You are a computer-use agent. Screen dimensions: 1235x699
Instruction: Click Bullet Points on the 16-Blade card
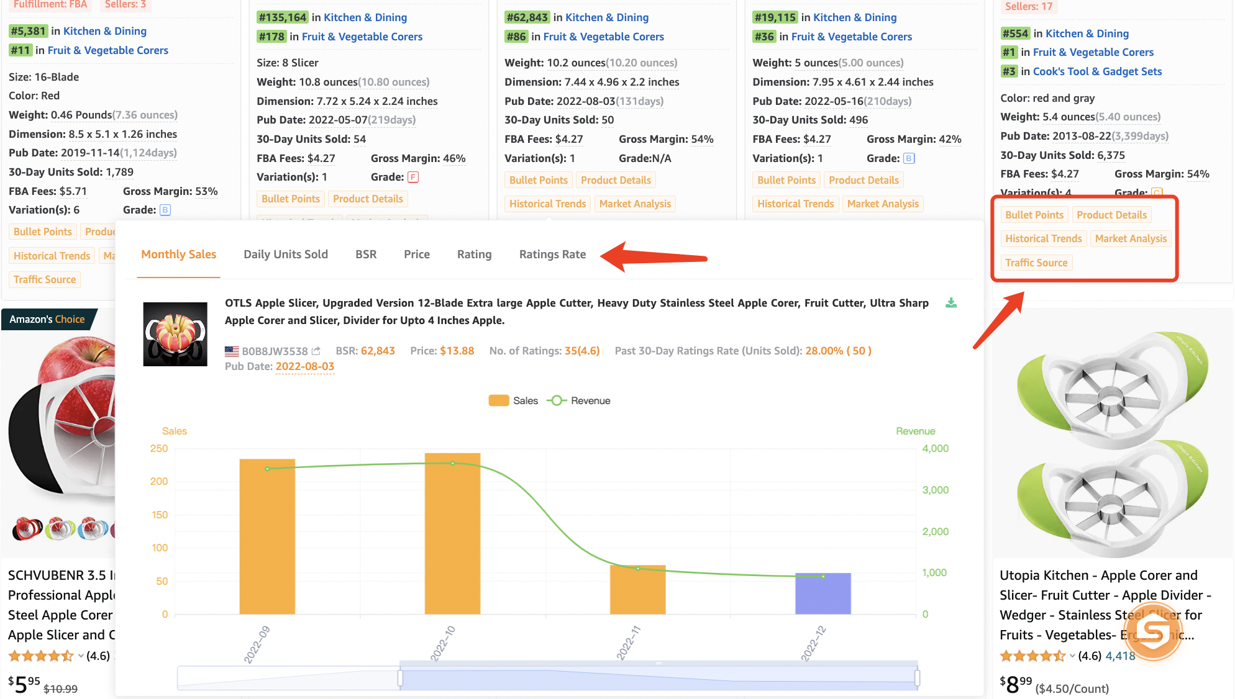[43, 232]
